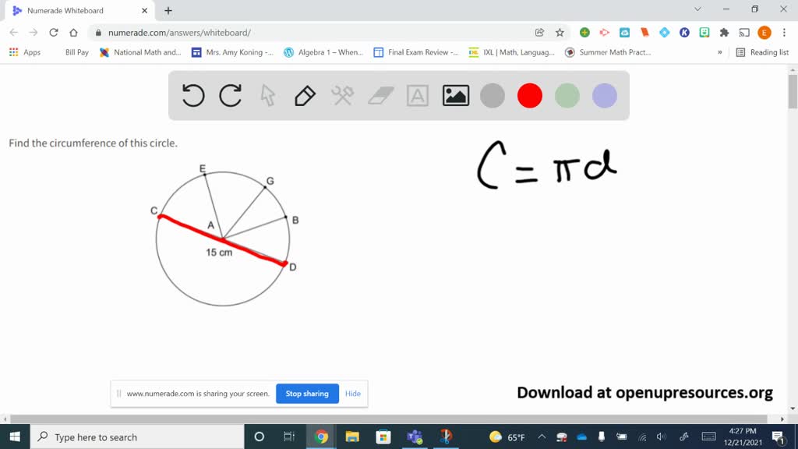This screenshot has height=449, width=798.
Task: Pick the gray color swatch
Action: [492, 95]
